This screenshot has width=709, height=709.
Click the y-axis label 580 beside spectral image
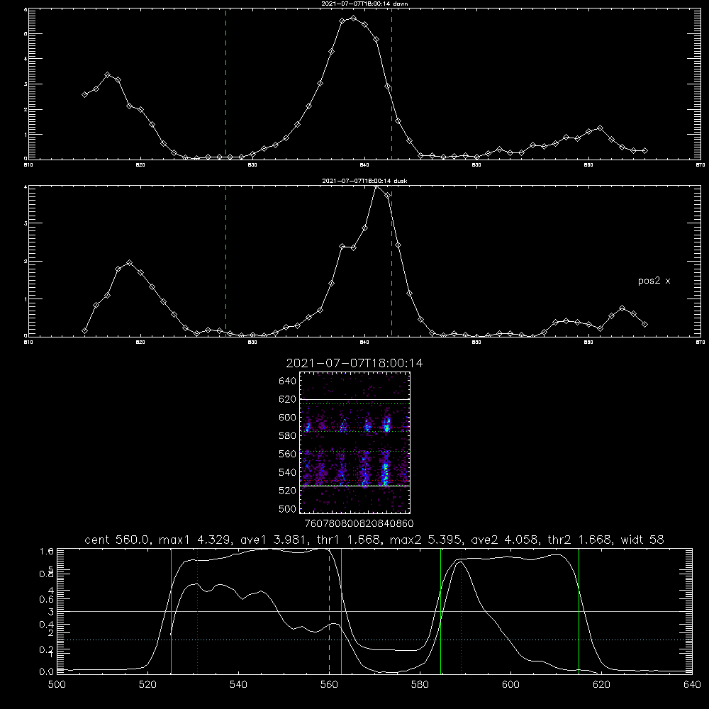click(x=288, y=436)
